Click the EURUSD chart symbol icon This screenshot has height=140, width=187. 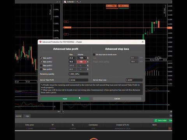click(x=65, y=2)
